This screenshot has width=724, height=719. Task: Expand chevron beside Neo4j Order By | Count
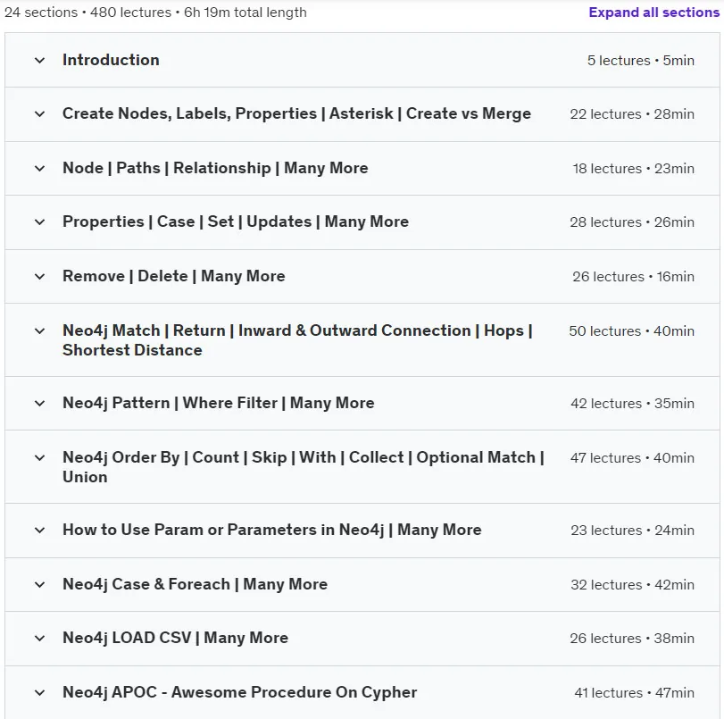pos(39,458)
